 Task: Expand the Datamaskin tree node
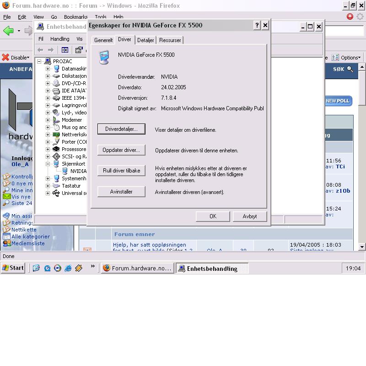pos(48,69)
